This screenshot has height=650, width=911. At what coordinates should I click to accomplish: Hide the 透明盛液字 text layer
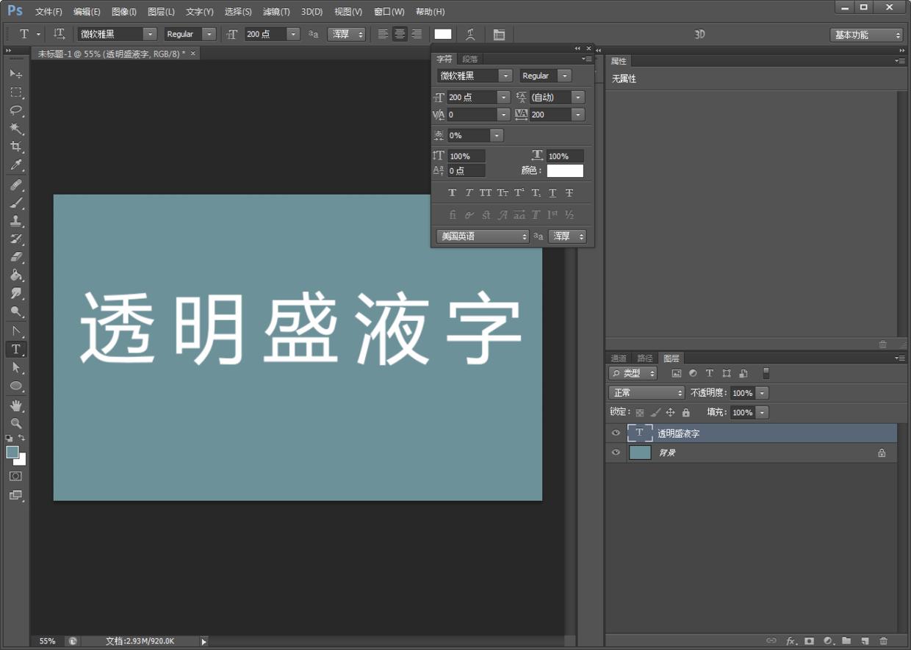tap(615, 433)
